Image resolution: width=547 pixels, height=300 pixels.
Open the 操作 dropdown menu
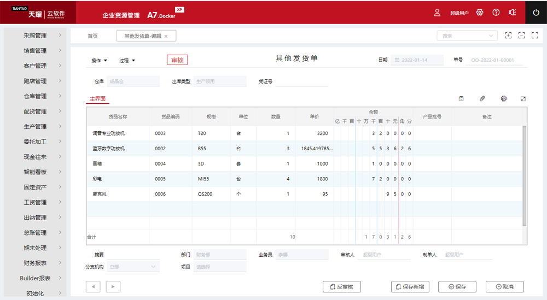[99, 60]
